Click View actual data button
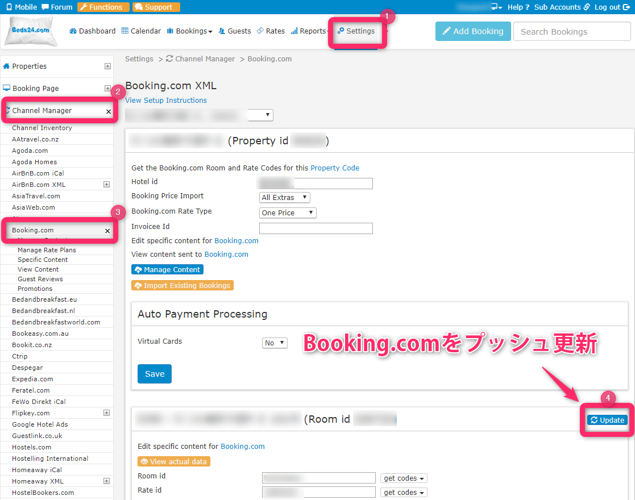635x500 pixels. coord(174,461)
